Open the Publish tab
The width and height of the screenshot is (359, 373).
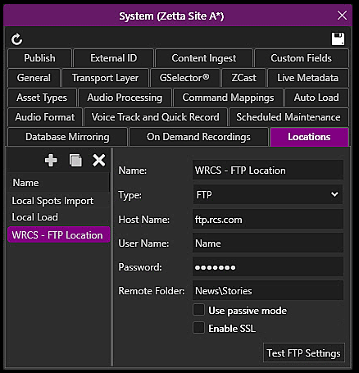(x=39, y=58)
